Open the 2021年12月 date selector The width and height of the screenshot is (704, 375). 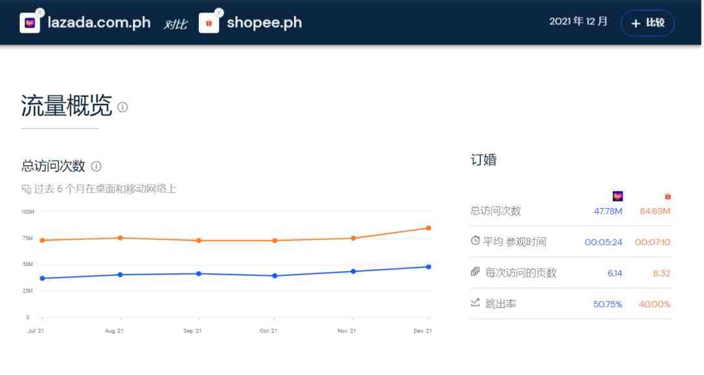coord(578,22)
